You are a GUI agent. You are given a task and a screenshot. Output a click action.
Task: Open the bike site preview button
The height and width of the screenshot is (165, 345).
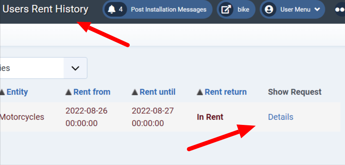[236, 10]
